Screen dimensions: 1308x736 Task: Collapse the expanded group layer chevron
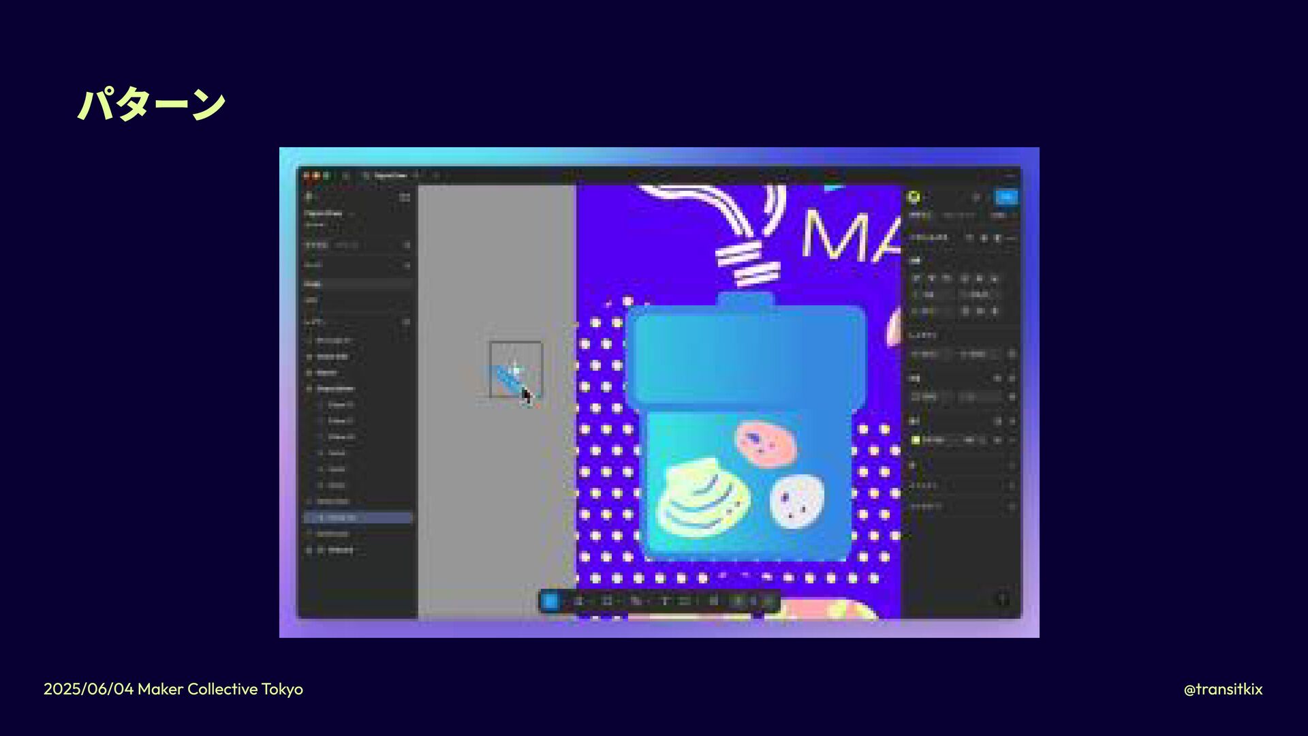[x=309, y=388]
